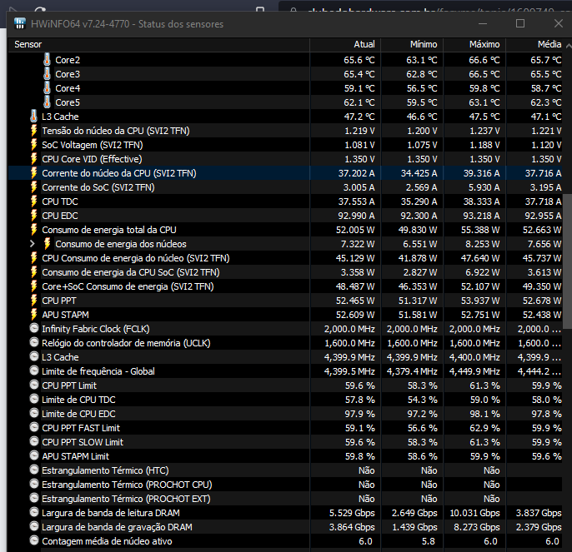The height and width of the screenshot is (552, 572).
Task: Click the Média column header
Action: pos(535,44)
